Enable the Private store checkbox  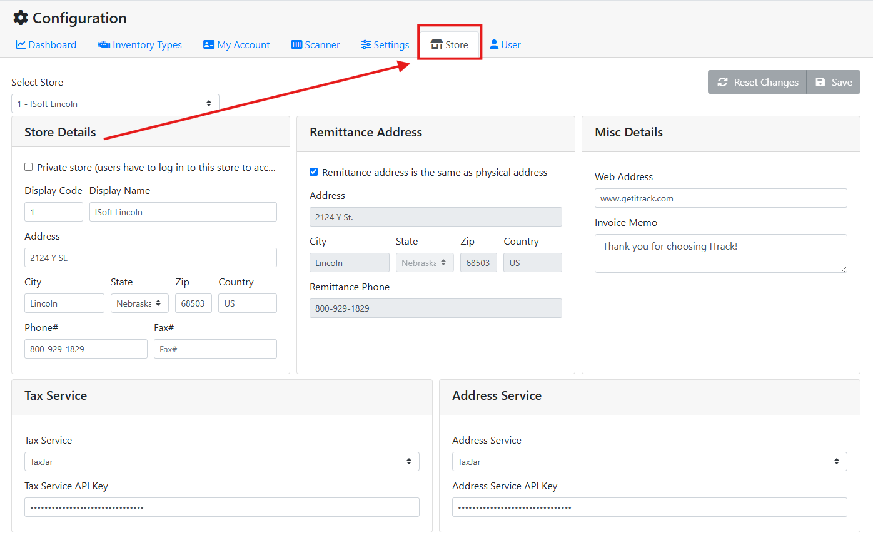click(29, 167)
